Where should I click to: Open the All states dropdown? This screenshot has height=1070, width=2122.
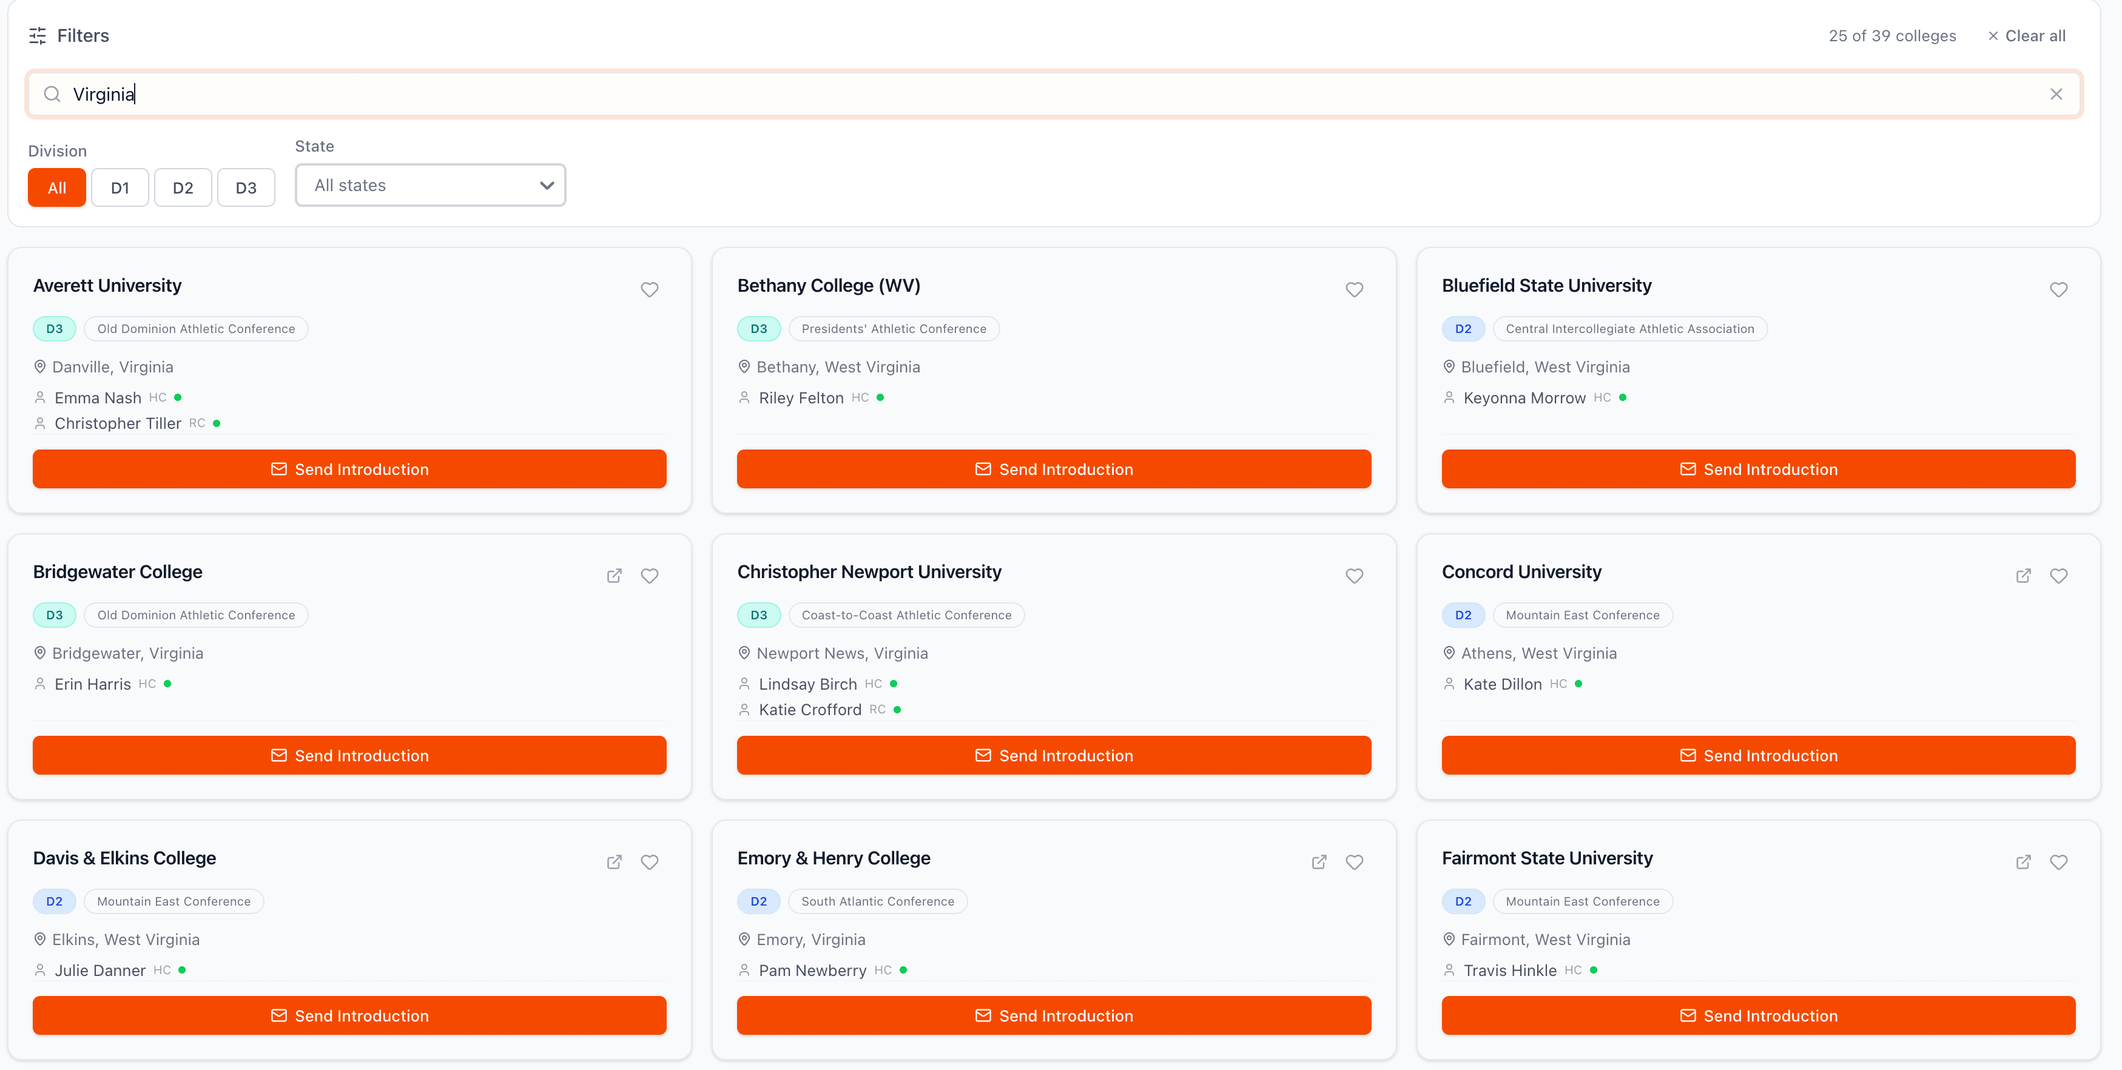coord(430,186)
